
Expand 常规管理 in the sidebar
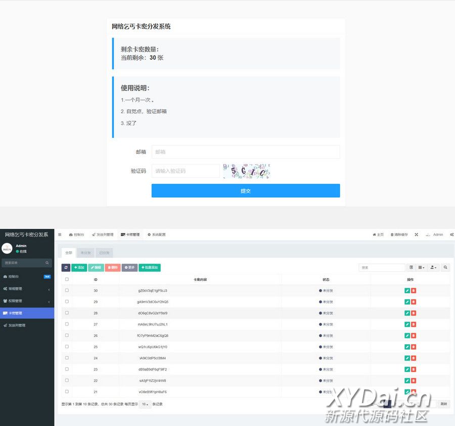[x=27, y=289]
